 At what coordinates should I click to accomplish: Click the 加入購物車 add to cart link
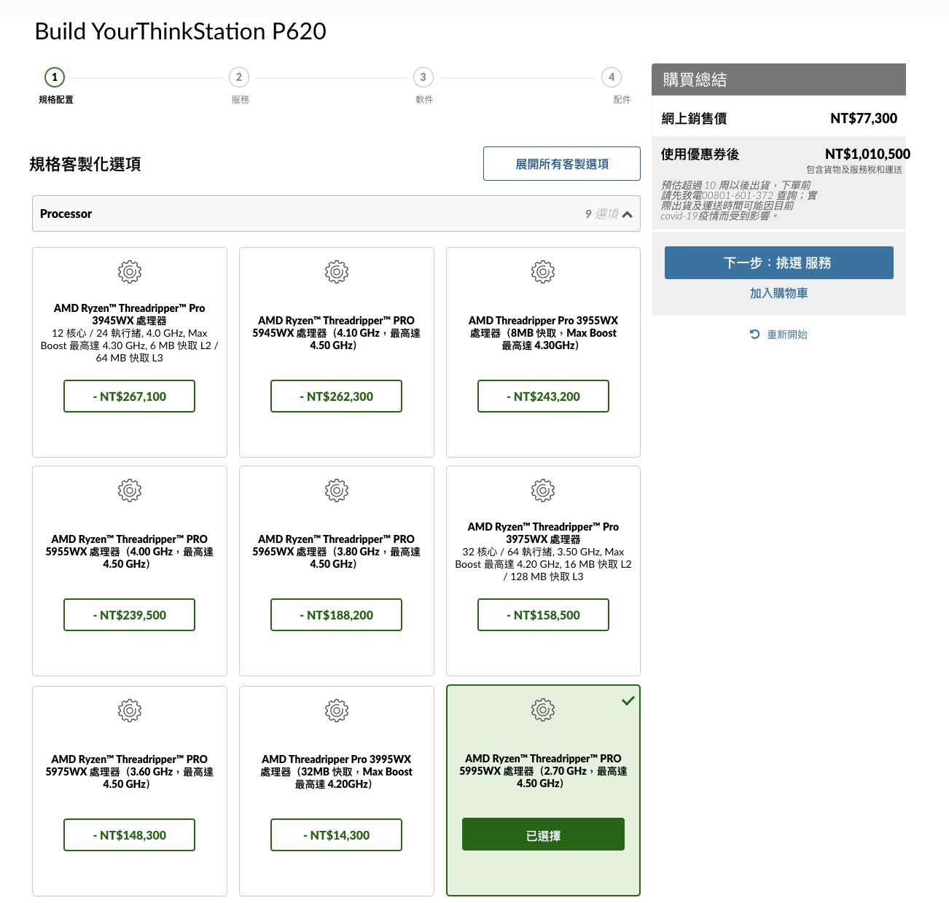pyautogui.click(x=778, y=294)
